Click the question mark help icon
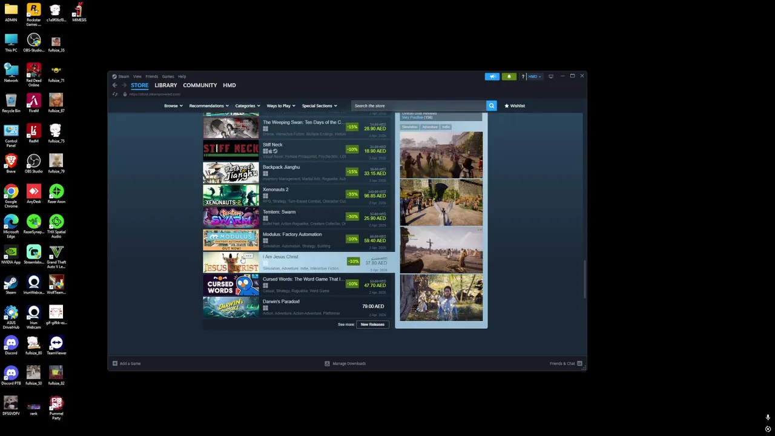Screen dimensions: 775x436 (x=523, y=76)
